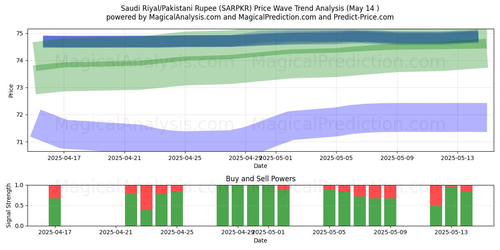Click the 'Date' label under the price chart
Image resolution: width=500 pixels, height=250 pixels.
tap(260, 166)
